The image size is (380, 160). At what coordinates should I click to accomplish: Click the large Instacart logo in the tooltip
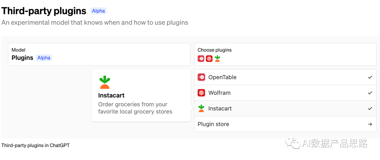(x=104, y=82)
